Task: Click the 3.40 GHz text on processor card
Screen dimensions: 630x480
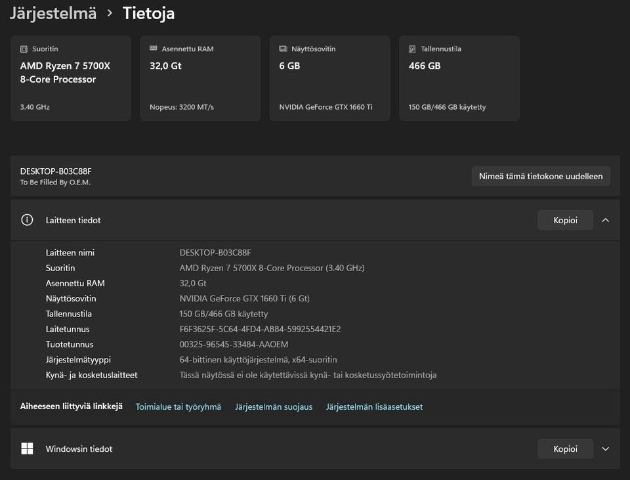Action: pos(35,107)
